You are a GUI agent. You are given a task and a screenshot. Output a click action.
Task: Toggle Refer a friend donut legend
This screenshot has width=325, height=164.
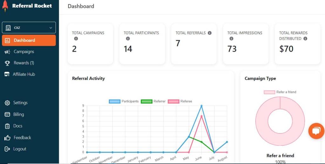coord(280,92)
